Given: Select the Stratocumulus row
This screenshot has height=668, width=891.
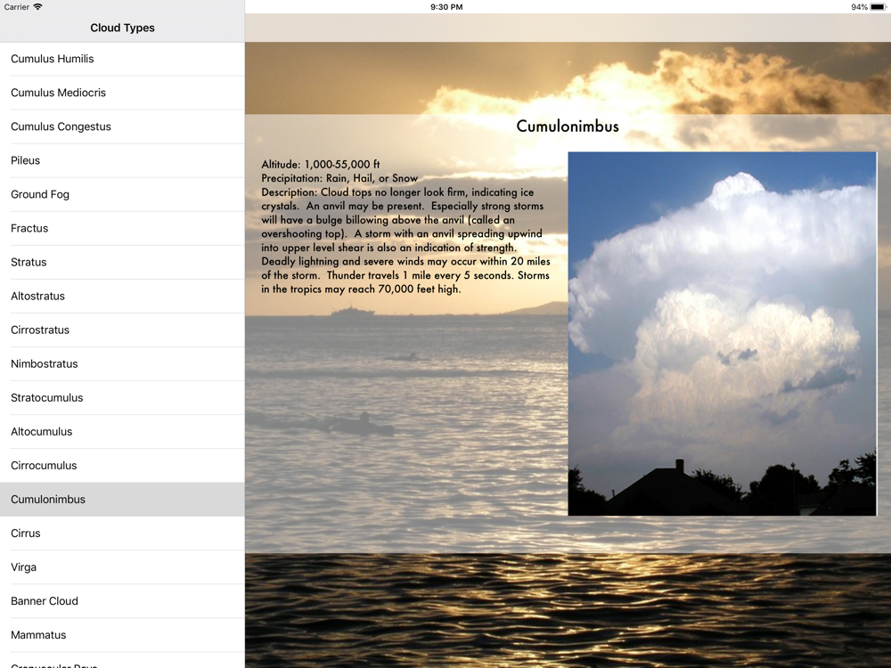Looking at the screenshot, I should 122,398.
